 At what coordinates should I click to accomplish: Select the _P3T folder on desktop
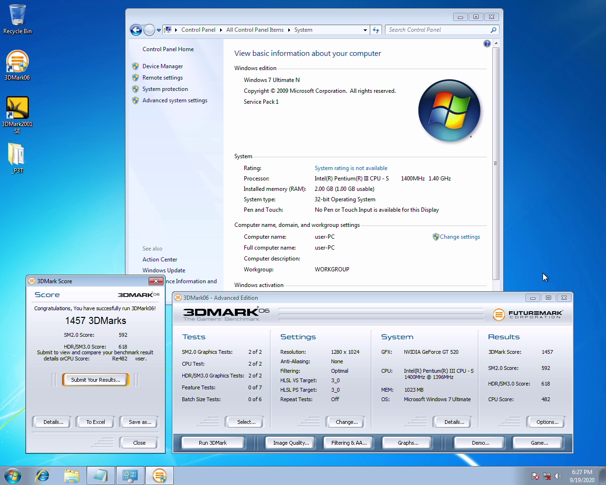[18, 158]
